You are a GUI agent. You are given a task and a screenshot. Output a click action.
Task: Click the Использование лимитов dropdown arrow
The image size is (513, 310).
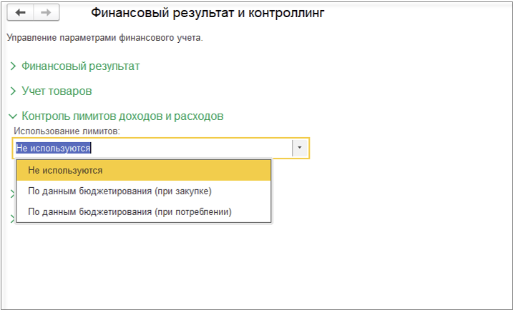(x=301, y=148)
